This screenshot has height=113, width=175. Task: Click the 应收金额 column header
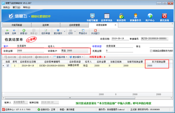[101, 62]
